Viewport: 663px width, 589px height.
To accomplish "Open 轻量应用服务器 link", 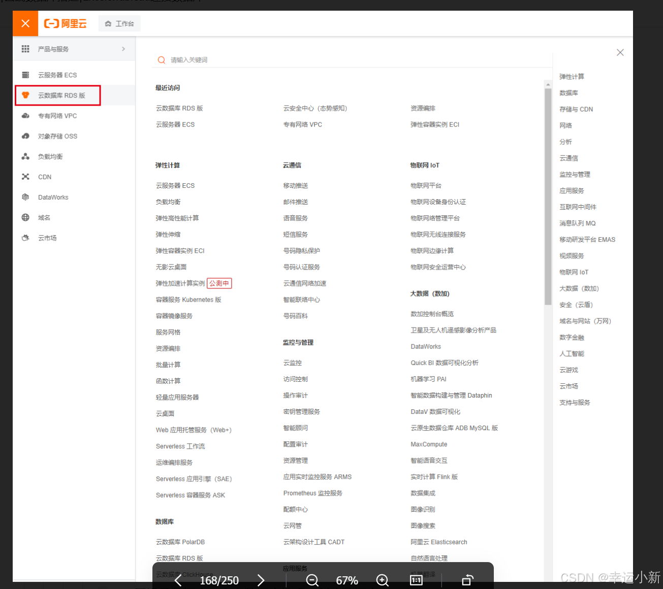I will click(x=177, y=397).
